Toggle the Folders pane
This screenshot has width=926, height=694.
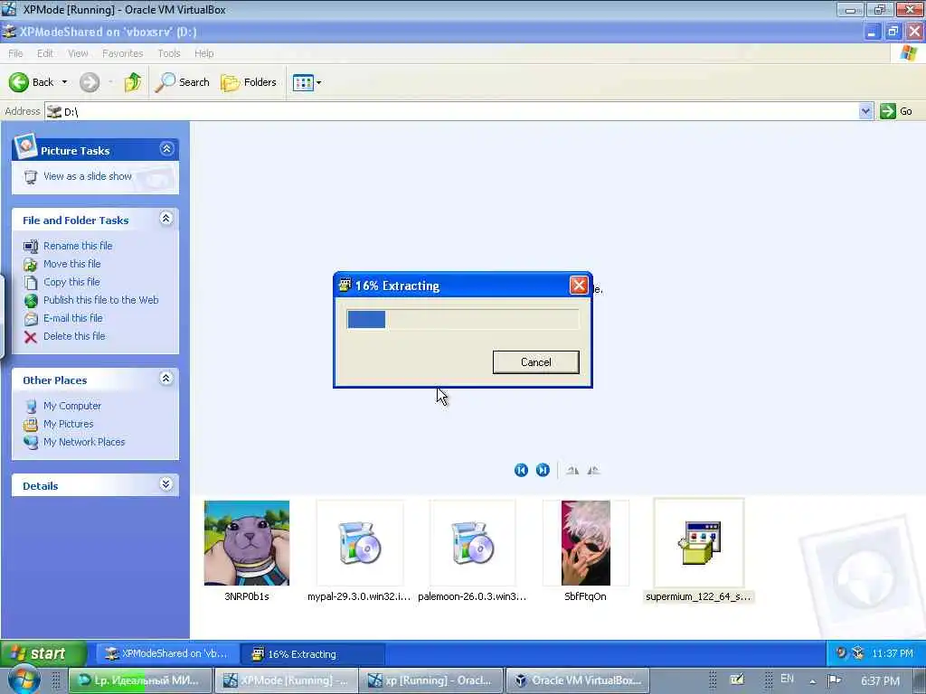point(248,82)
